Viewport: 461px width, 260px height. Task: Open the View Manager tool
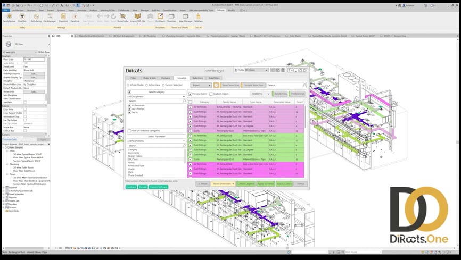click(x=185, y=18)
